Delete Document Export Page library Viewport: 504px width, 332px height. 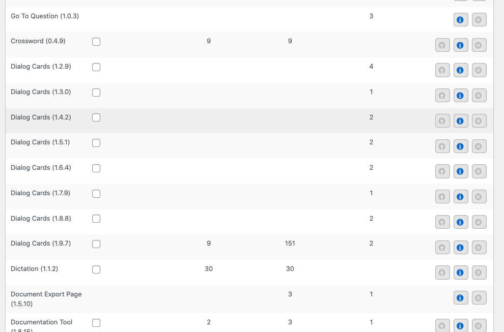point(479,298)
